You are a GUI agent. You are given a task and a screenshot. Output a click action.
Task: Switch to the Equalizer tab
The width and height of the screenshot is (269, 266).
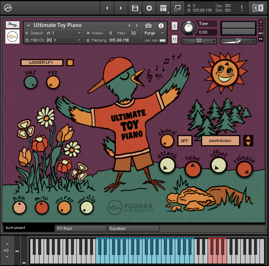coord(134,228)
